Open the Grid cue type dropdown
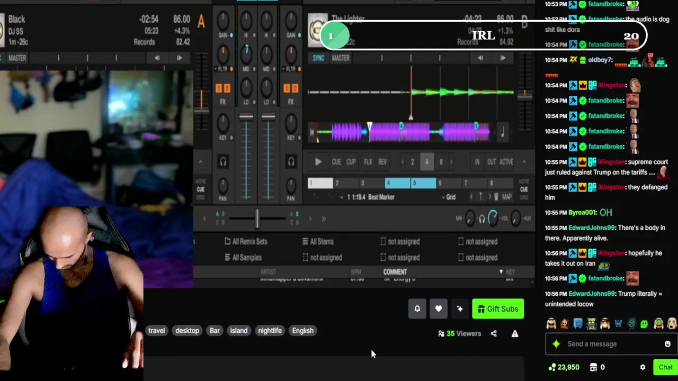678x381 pixels. click(443, 197)
